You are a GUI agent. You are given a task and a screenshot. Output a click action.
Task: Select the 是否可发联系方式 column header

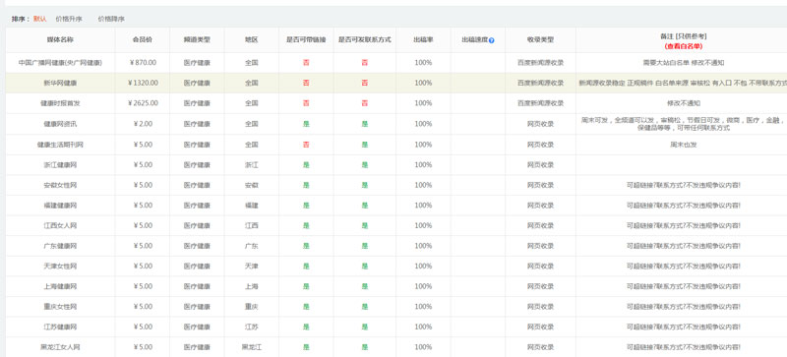(x=364, y=39)
